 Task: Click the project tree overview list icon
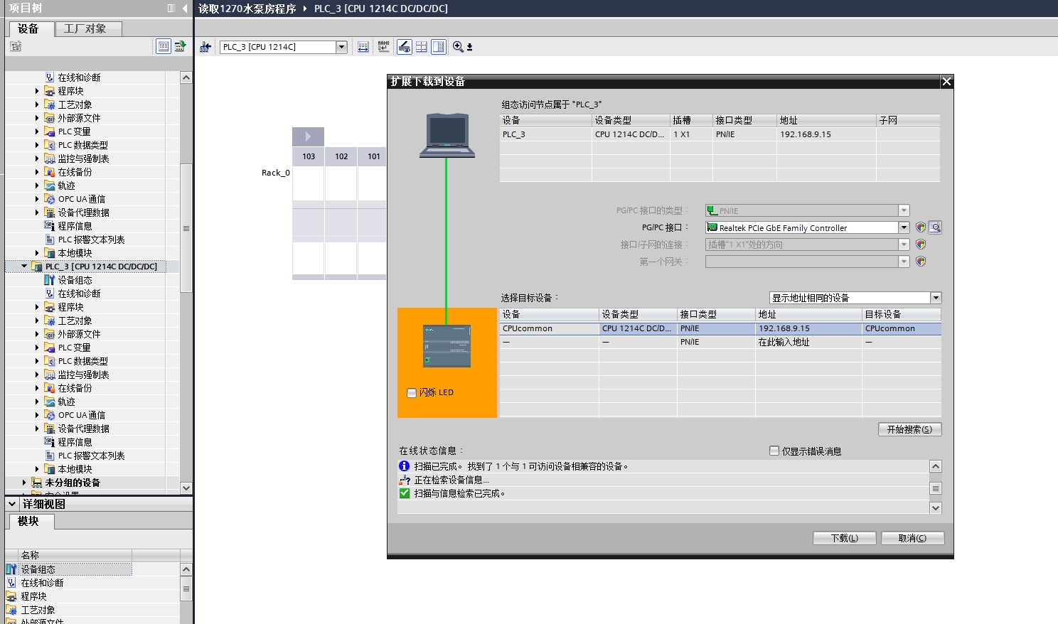164,46
